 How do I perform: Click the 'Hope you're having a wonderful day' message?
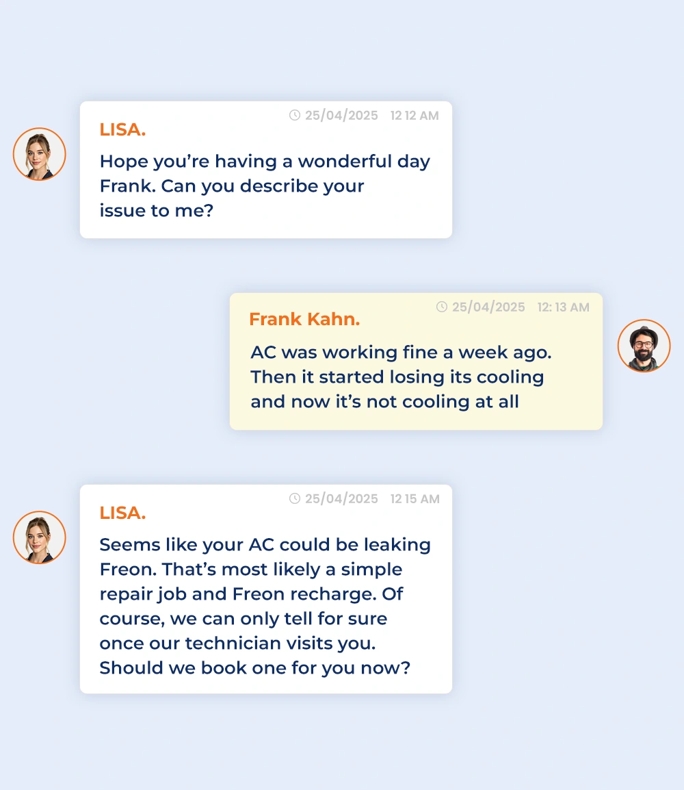click(265, 186)
